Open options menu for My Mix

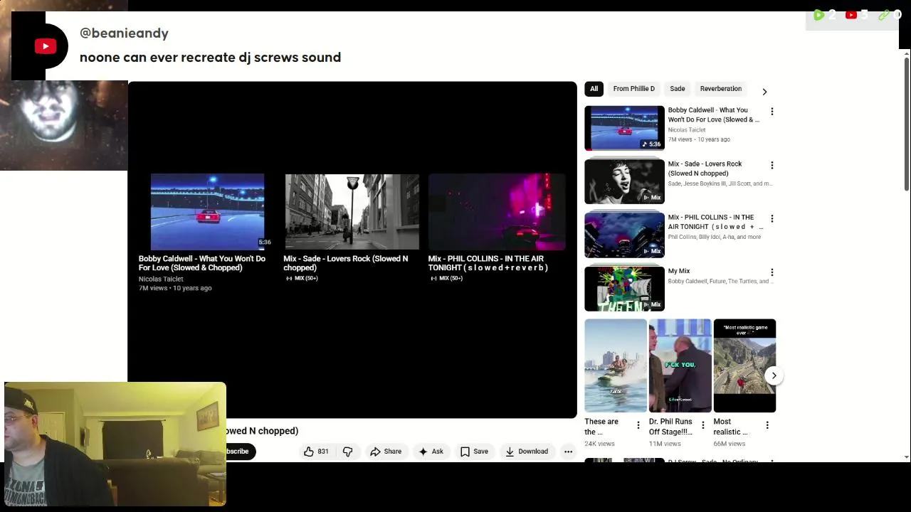[772, 272]
